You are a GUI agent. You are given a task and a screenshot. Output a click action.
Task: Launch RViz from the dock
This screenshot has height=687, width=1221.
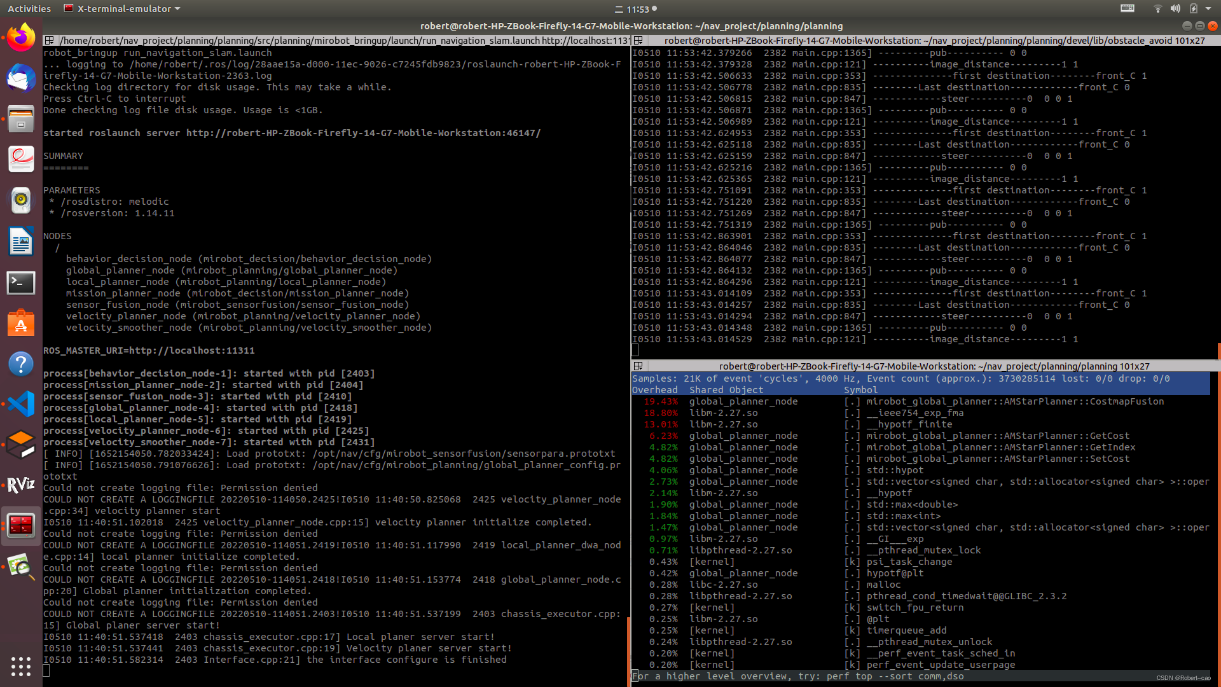point(21,485)
